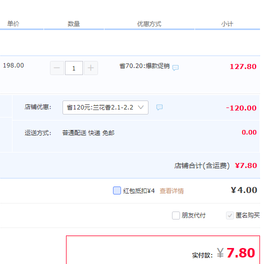The width and height of the screenshot is (266, 264).
Task: Click the 实付款 ¥7.80 total box
Action: point(163,249)
